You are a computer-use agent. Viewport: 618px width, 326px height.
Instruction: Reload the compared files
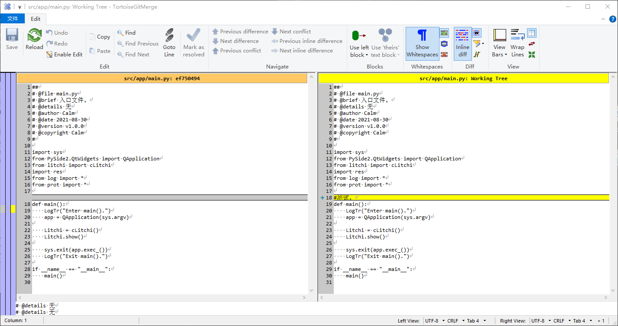tap(34, 39)
